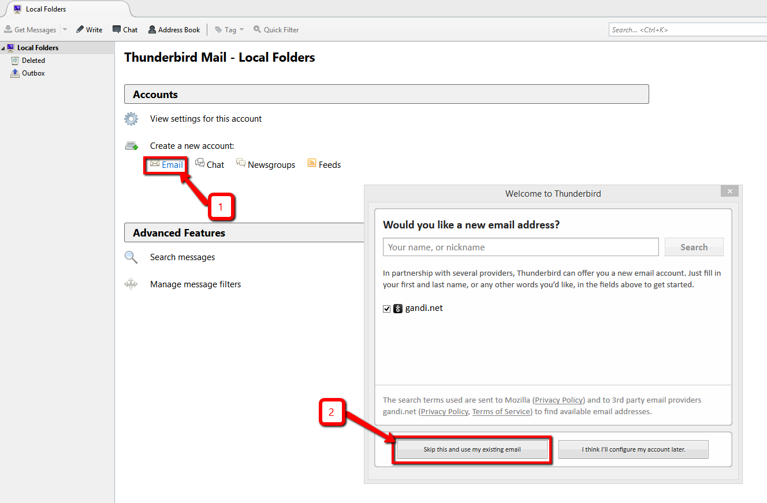The height and width of the screenshot is (503, 767).
Task: Create a new Newsgroups account
Action: point(271,164)
